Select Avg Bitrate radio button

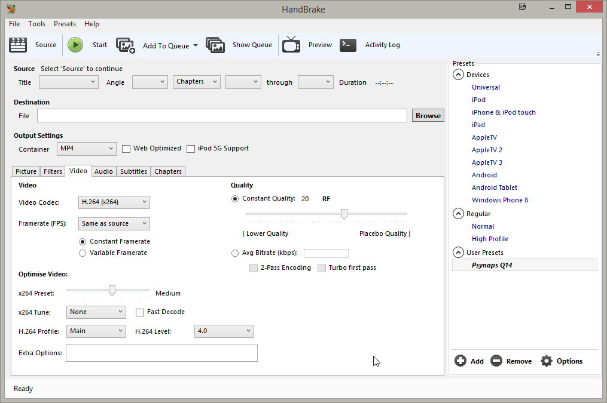coord(235,254)
